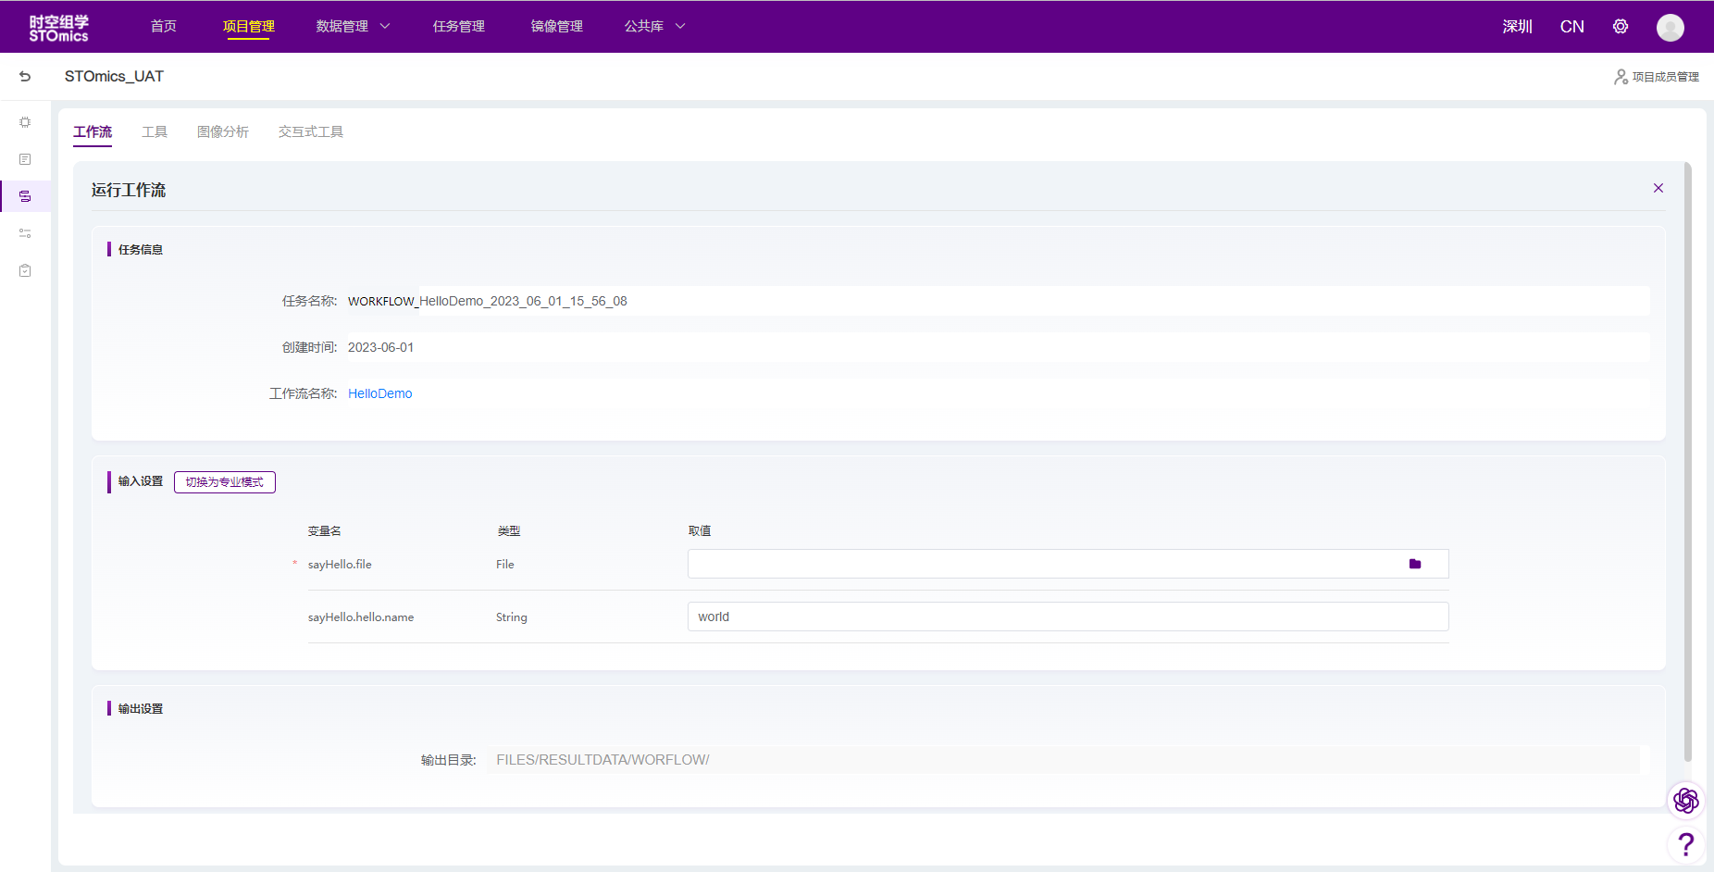The image size is (1714, 872).
Task: Open the document list icon in left sidebar
Action: coord(25,159)
